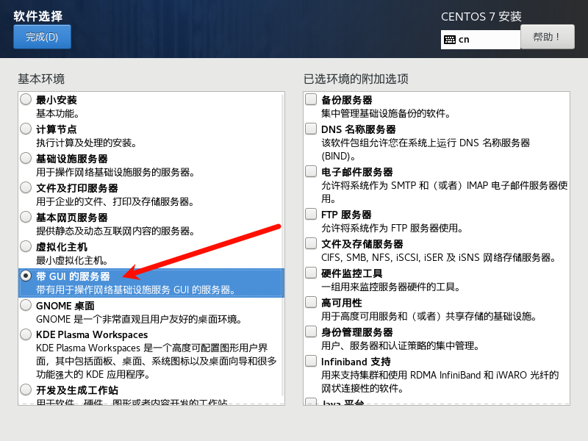Click text 一组用来监控服务器硬件的工具。
588x441 pixels.
click(x=391, y=287)
